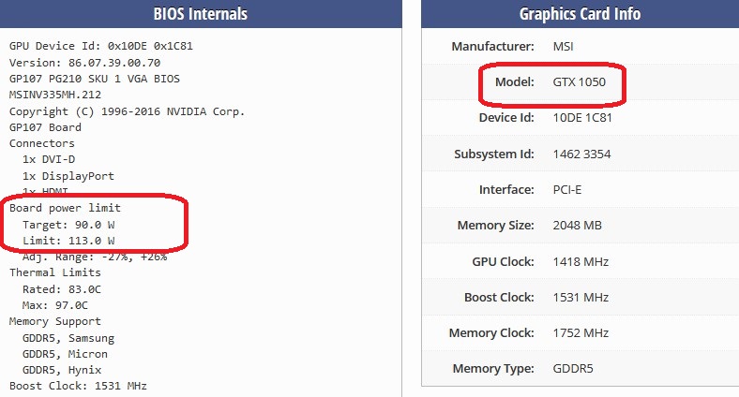Click the Memory Clock 1752 MHz value
739x397 pixels.
tap(581, 333)
